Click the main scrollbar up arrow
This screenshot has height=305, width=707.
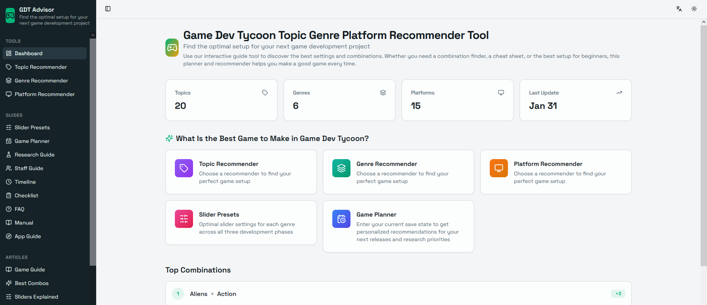(704, 22)
